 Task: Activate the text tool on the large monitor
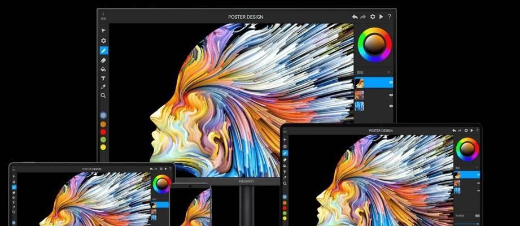coord(103,79)
